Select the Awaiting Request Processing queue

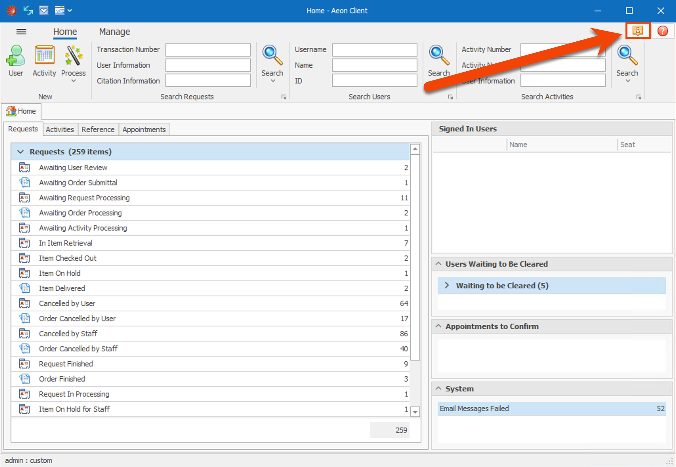[x=84, y=198]
